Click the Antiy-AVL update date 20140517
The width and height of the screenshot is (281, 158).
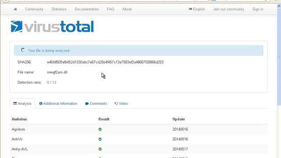(180, 149)
